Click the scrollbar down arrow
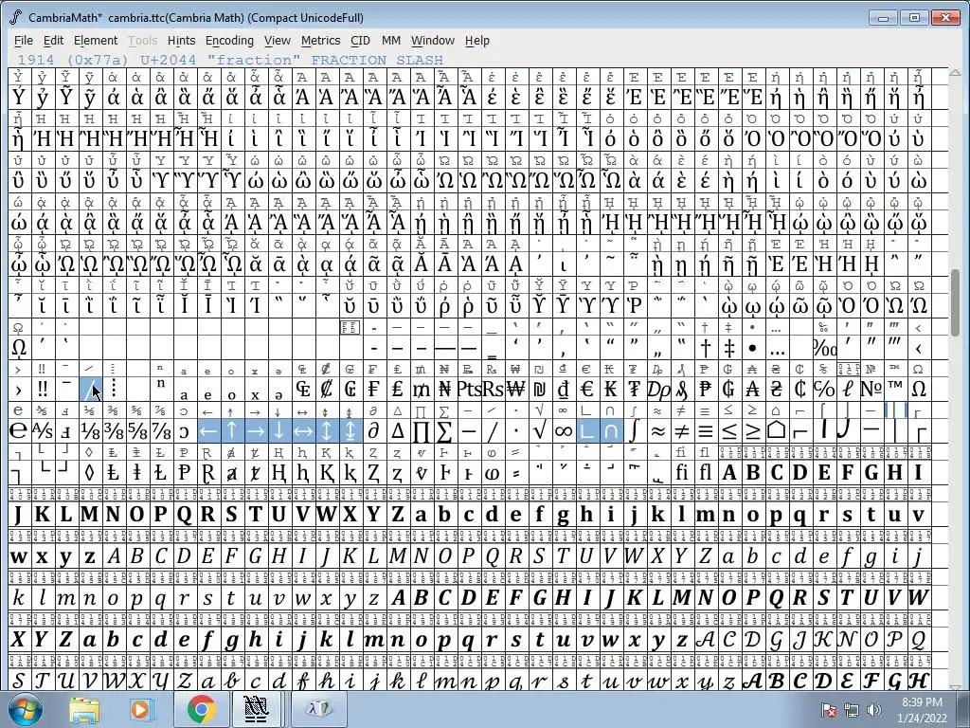This screenshot has width=970, height=728. pos(956,686)
